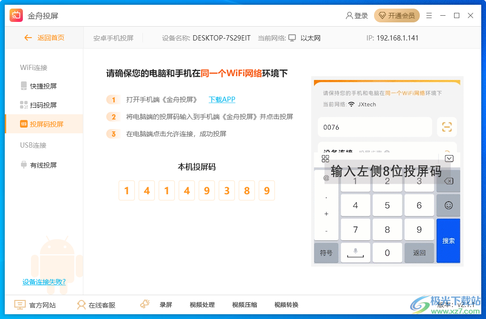Image resolution: width=486 pixels, height=319 pixels.
Task: Click the 金舟投屏 app logo icon
Action: 16,15
